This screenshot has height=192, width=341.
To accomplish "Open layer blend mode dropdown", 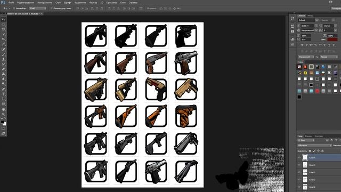I will coord(314,146).
